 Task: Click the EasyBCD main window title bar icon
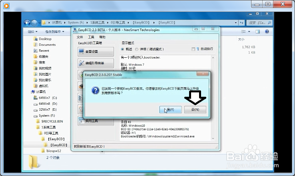(x=75, y=30)
